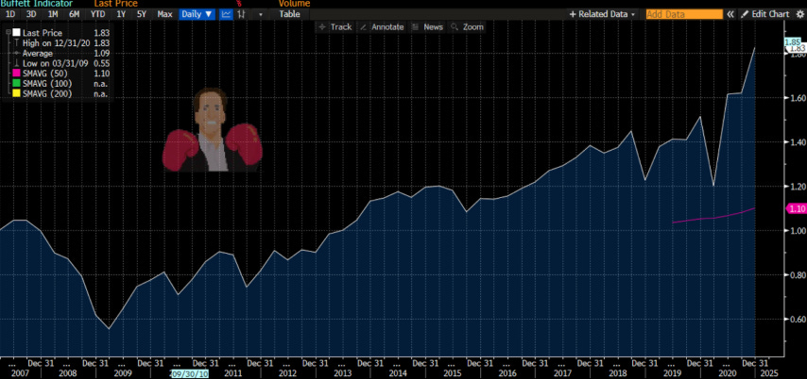Click the white Last Price color swatch

pyautogui.click(x=16, y=33)
